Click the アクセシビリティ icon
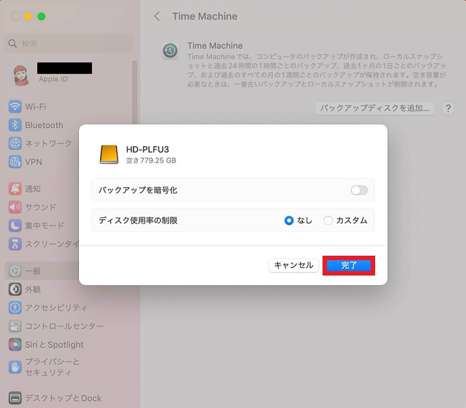This screenshot has width=466, height=408. (x=15, y=307)
